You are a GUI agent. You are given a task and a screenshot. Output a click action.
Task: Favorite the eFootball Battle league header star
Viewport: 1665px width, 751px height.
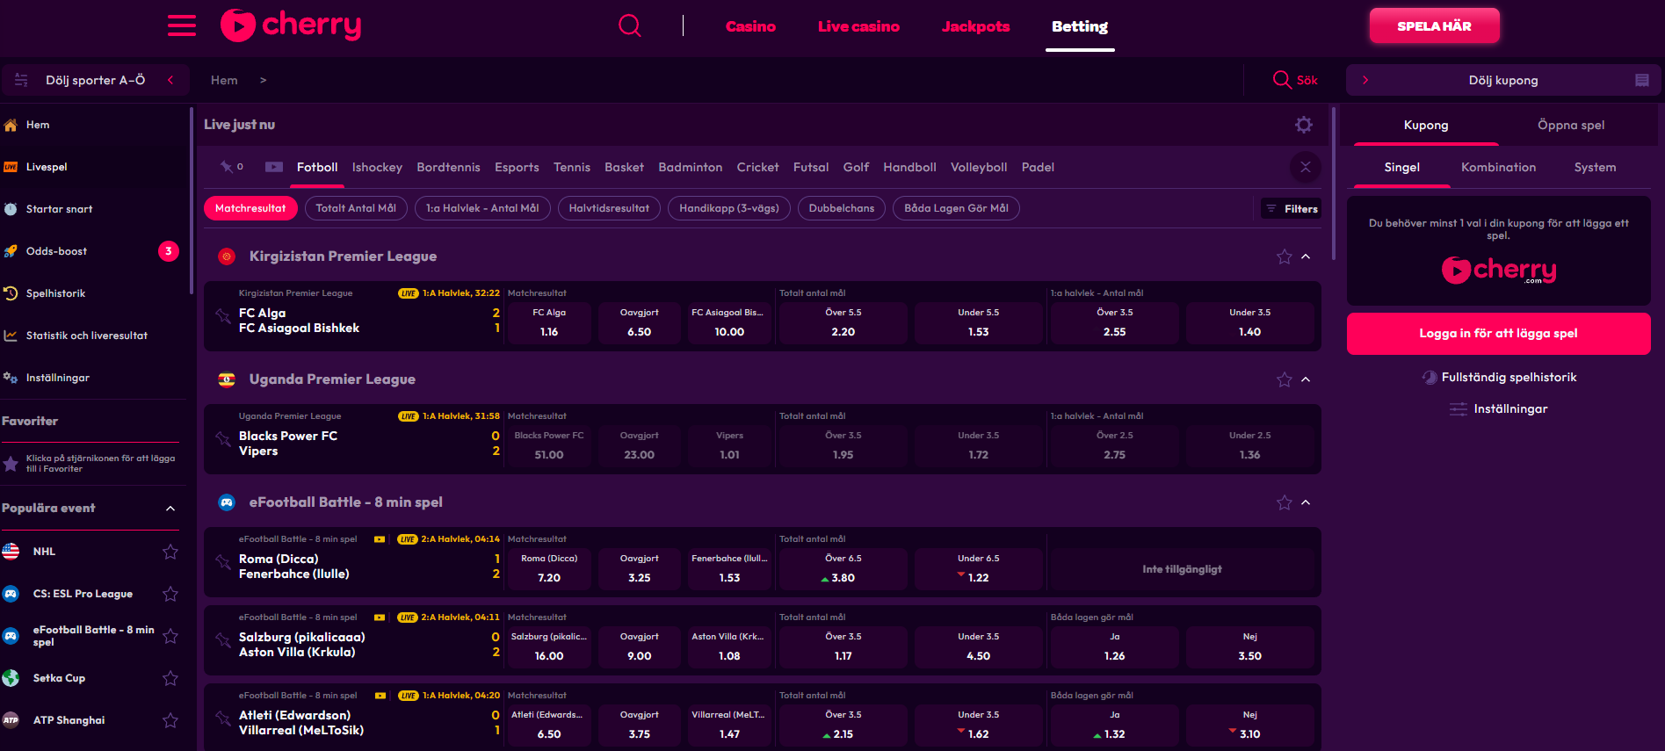coord(1285,502)
